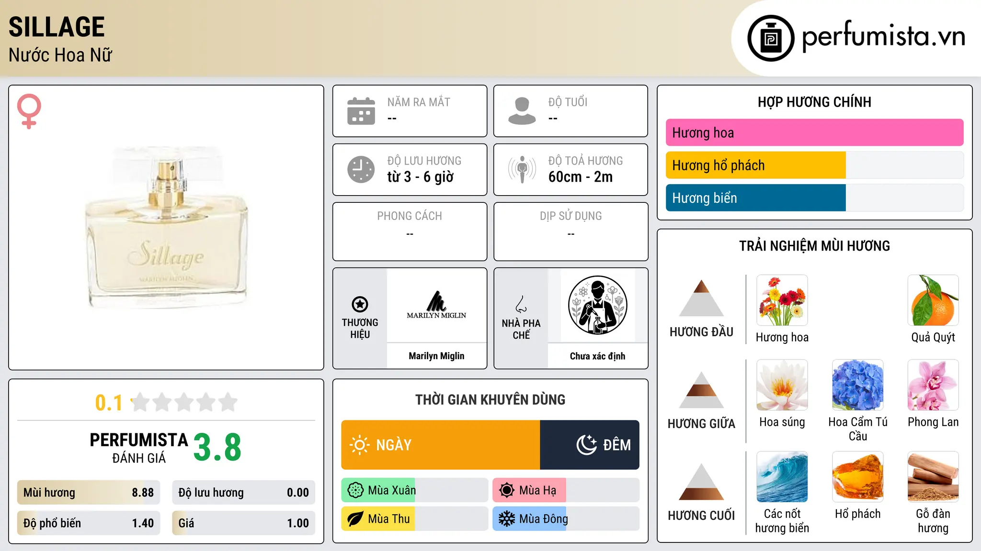Click the Hương giữa pyramid icon
The width and height of the screenshot is (981, 551).
(701, 390)
